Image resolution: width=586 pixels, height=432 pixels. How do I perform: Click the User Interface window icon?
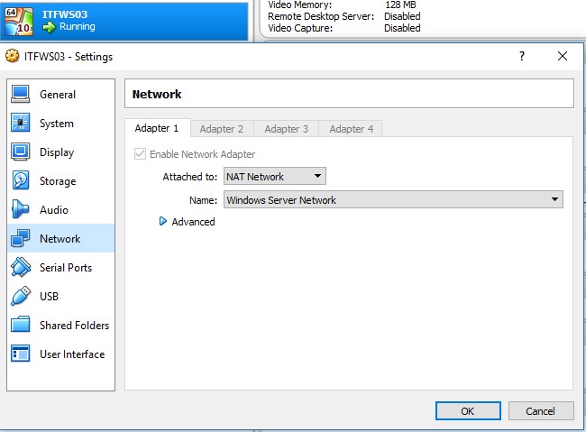click(x=20, y=354)
